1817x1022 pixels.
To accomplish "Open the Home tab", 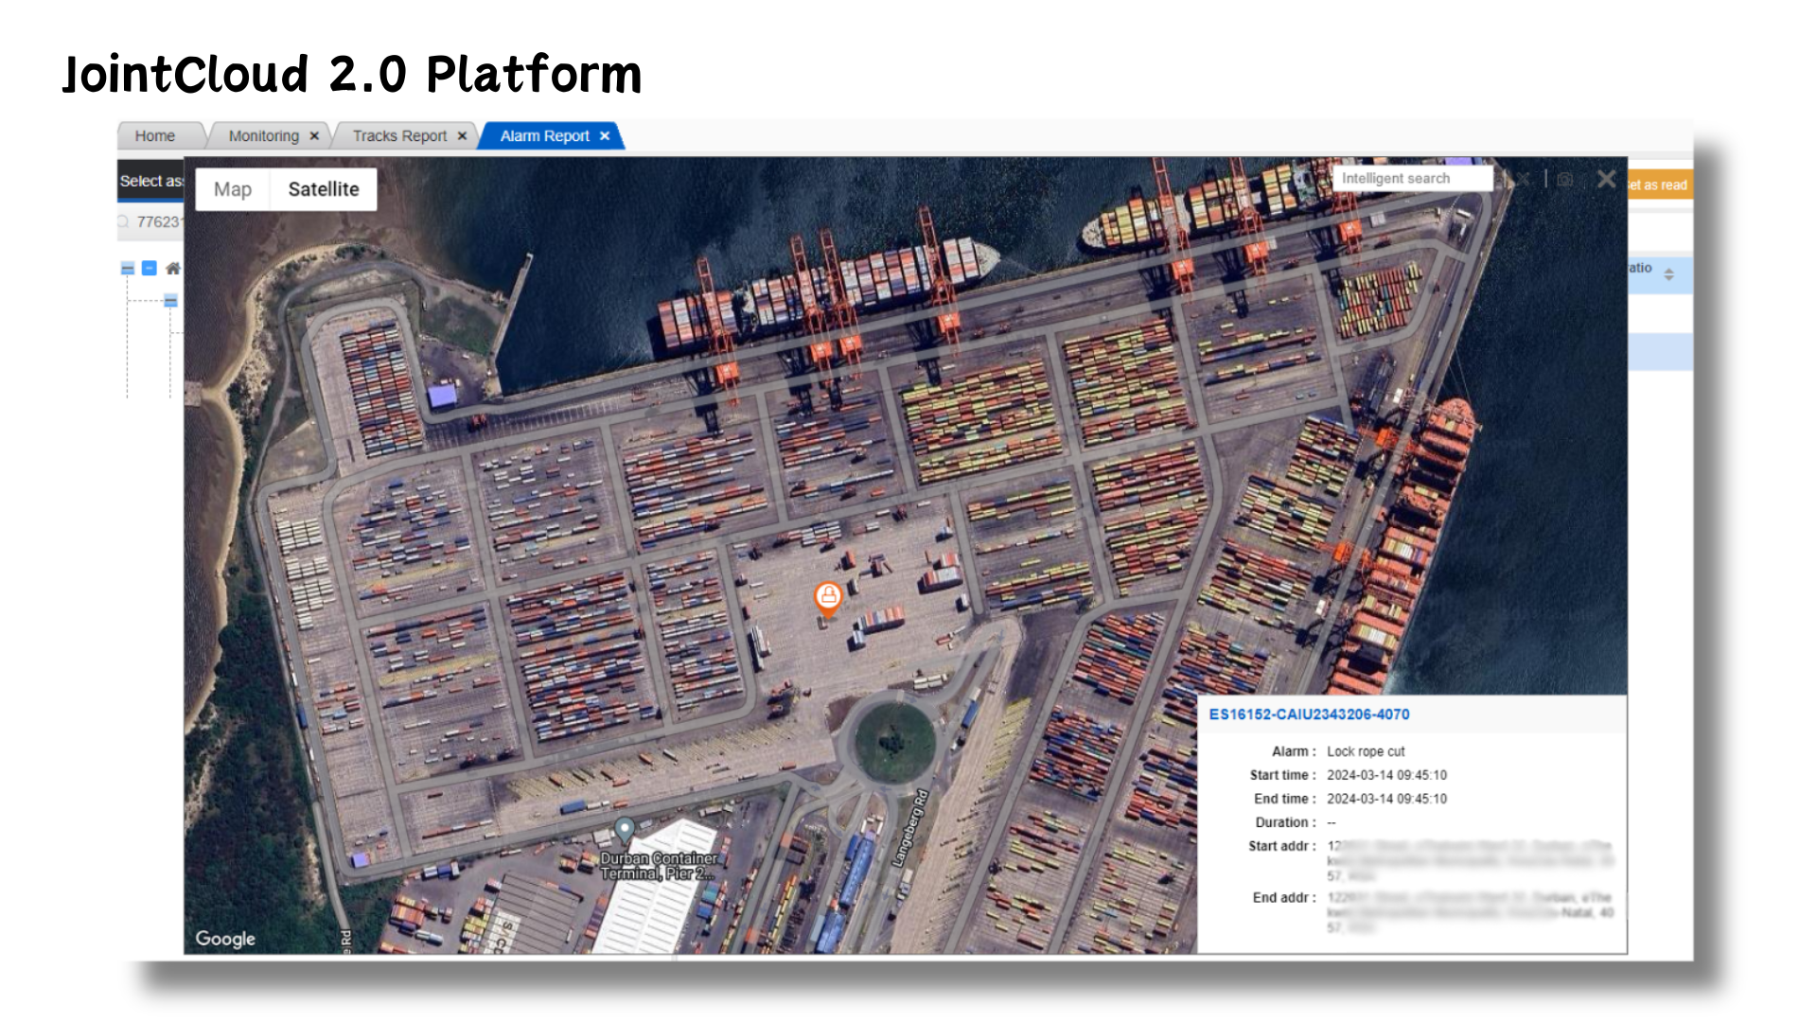I will coord(155,136).
